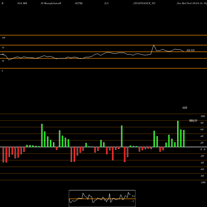
Task: Click the sharp RSI spike peak at the 70 line
Action: click(154, 45)
